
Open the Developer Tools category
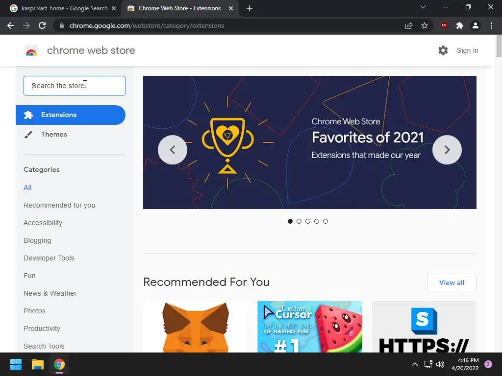[x=49, y=258]
